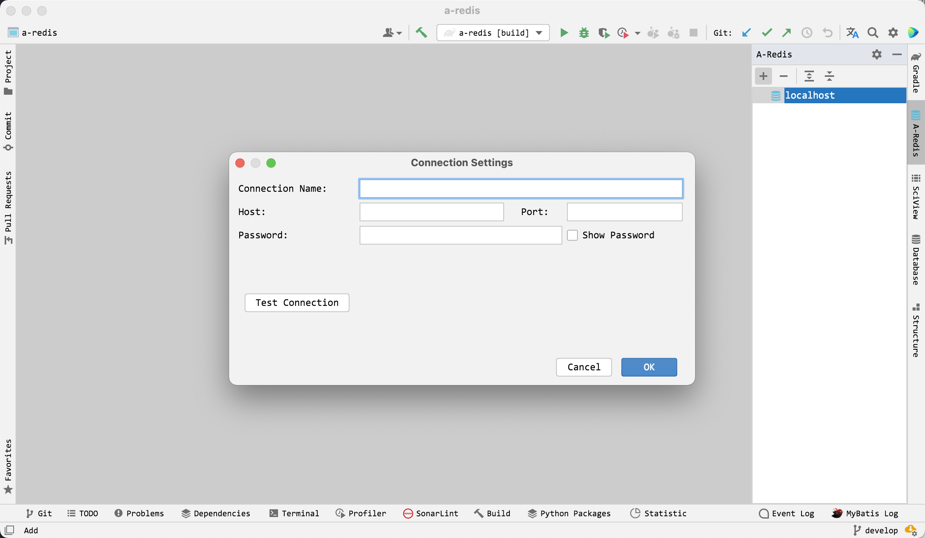Click the Build hammer icon
925x538 pixels.
click(421, 33)
